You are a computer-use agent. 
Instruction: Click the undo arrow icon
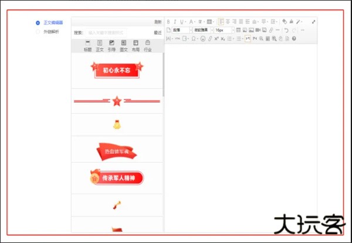286,30
